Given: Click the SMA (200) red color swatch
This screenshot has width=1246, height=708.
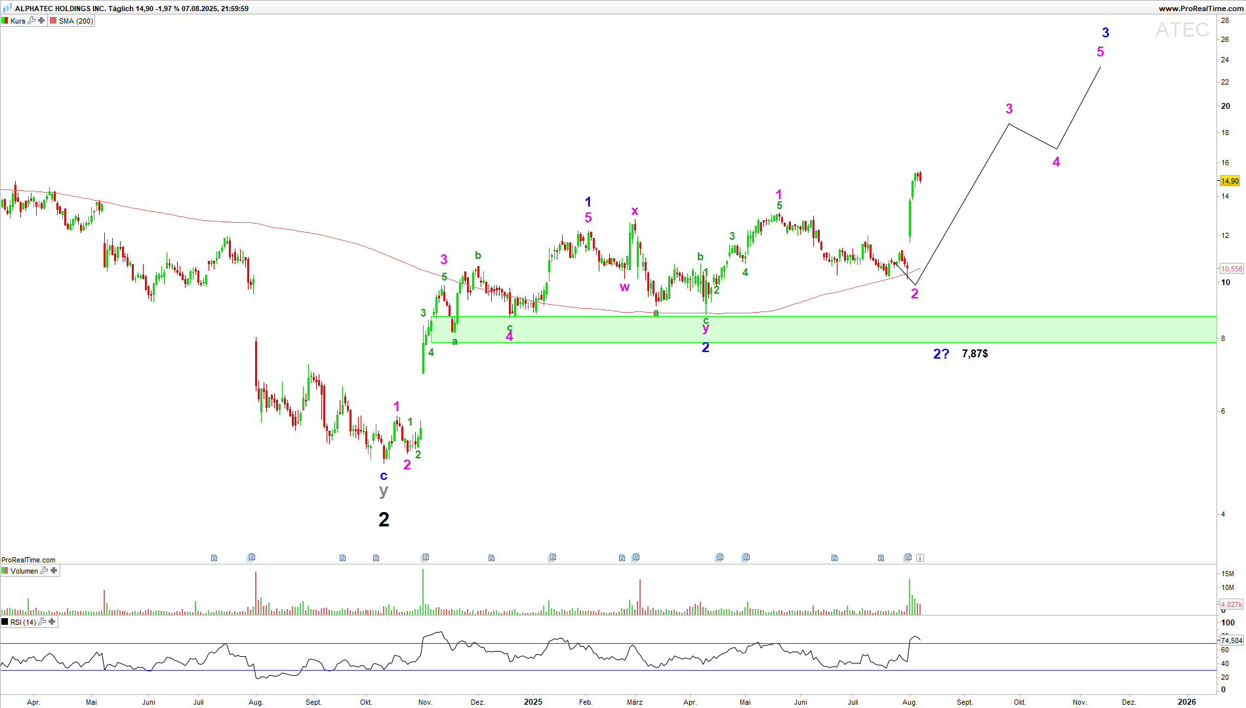Looking at the screenshot, I should 53,21.
